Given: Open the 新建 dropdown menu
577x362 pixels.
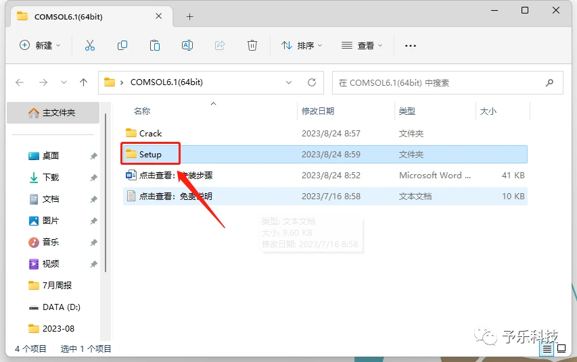Looking at the screenshot, I should tap(40, 45).
